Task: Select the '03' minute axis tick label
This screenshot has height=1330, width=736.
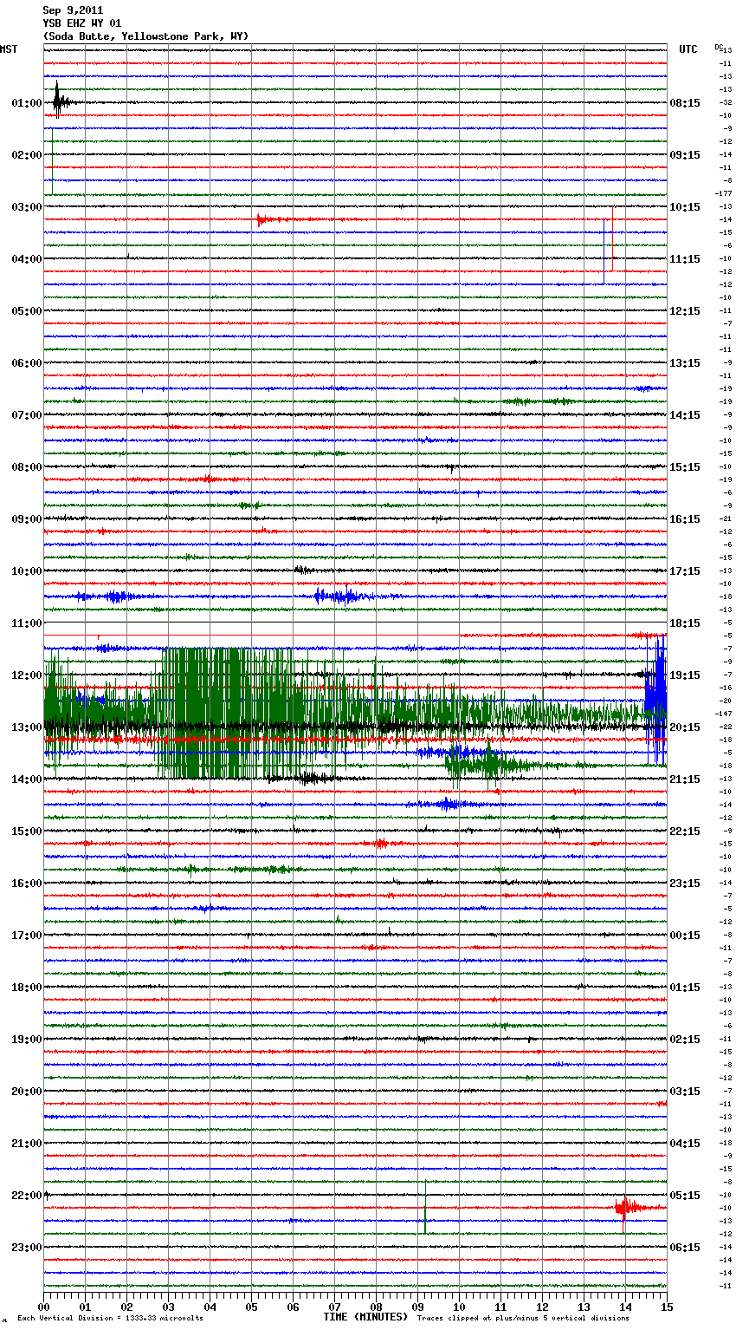Action: click(169, 1307)
